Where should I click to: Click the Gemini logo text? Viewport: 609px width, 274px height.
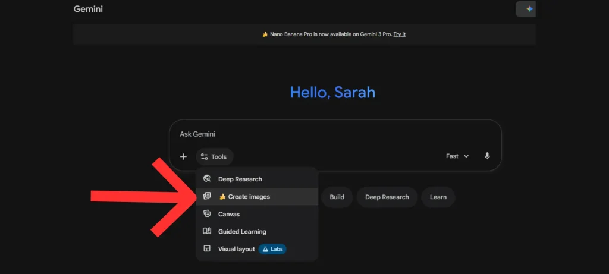click(x=88, y=9)
